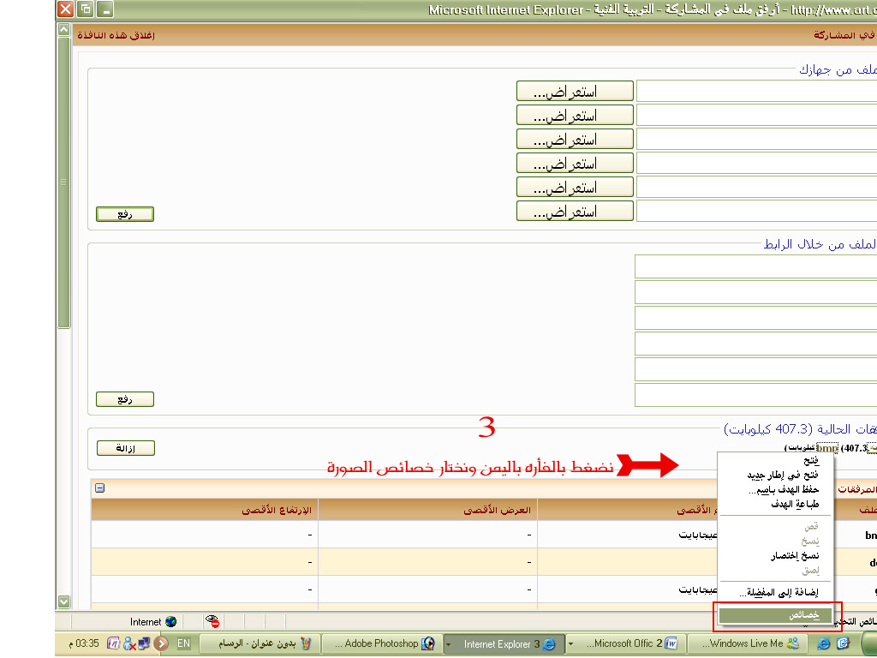The image size is (877, 658).
Task: Click رفع under the device upload section
Action: pyautogui.click(x=125, y=214)
